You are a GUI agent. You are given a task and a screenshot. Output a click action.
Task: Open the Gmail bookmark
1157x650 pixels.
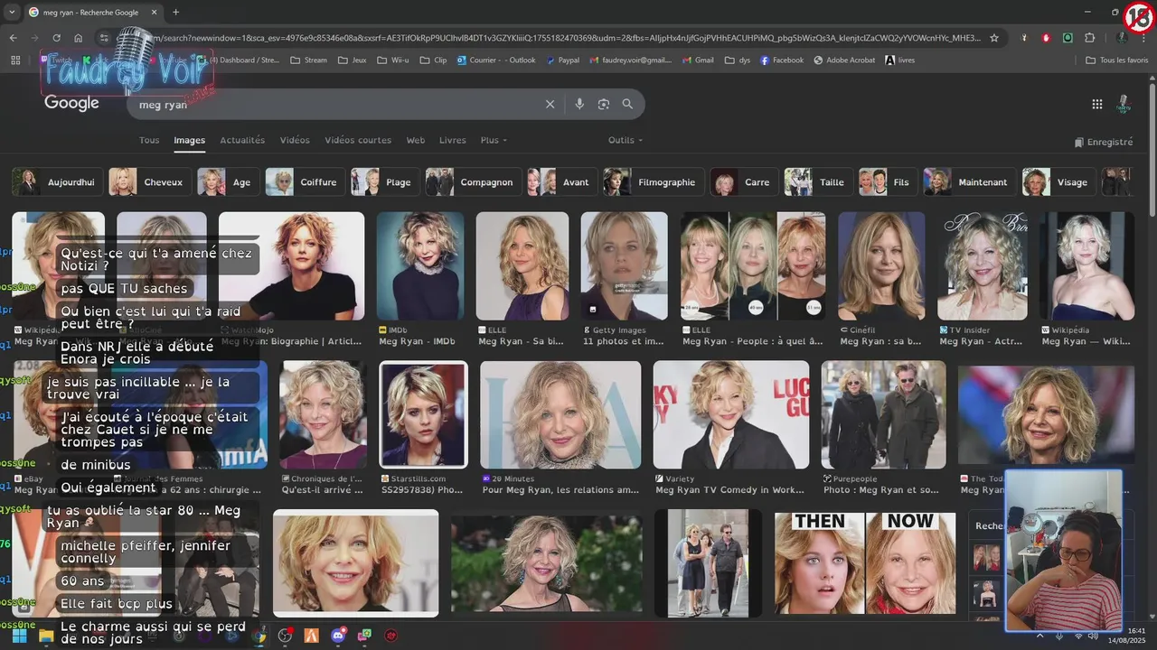coord(697,60)
